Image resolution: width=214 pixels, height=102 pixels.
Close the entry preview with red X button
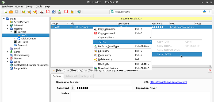[x=210, y=70]
